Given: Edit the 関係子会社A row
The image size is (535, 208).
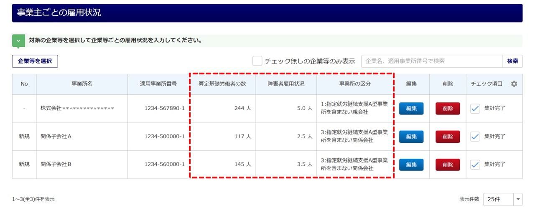Looking at the screenshot, I should [411, 137].
